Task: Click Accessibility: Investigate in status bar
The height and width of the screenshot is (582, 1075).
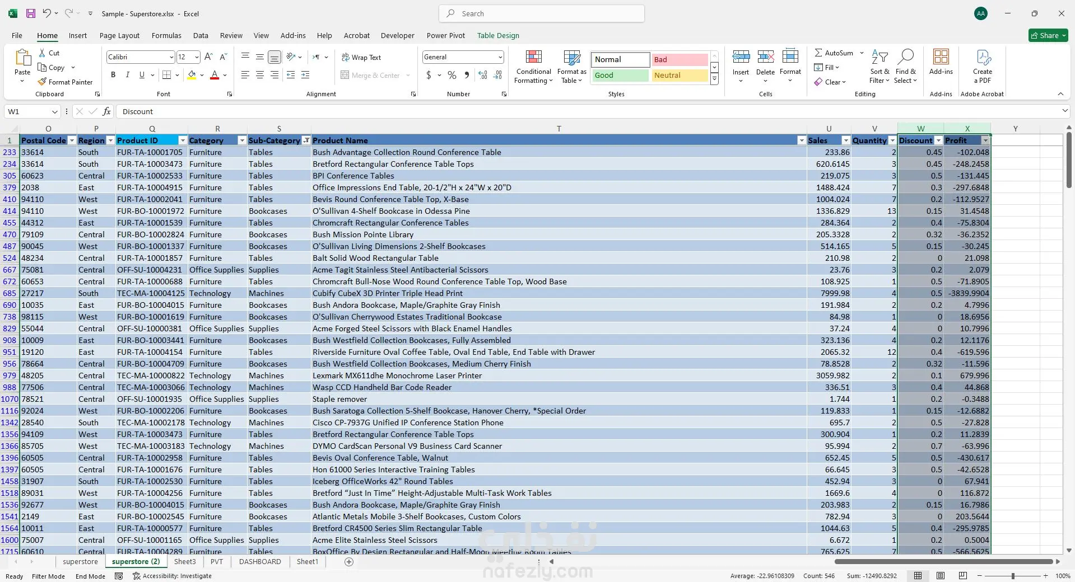Action: pyautogui.click(x=173, y=576)
